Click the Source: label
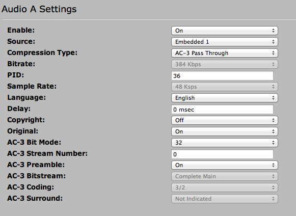This screenshot has width=296, height=216. (x=21, y=41)
